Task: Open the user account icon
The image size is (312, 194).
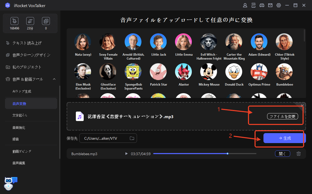Action: [245, 5]
